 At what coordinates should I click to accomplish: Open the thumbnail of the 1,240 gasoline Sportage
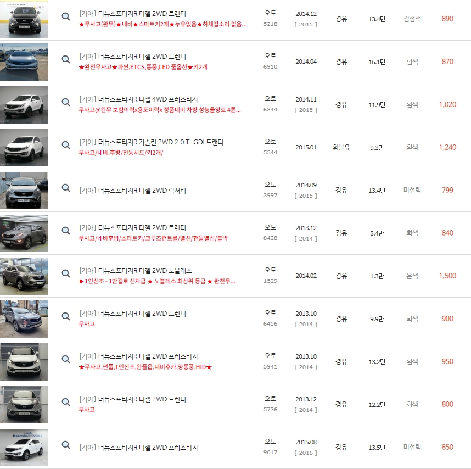click(24, 148)
